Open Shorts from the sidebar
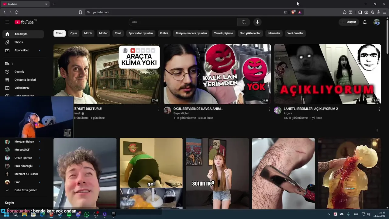The width and height of the screenshot is (389, 219). (23, 42)
